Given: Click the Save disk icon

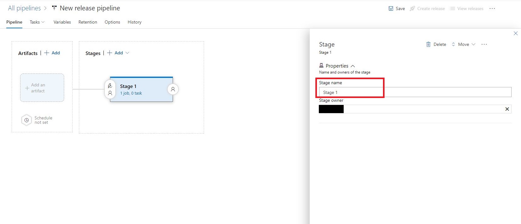Looking at the screenshot, I should [x=391, y=8].
